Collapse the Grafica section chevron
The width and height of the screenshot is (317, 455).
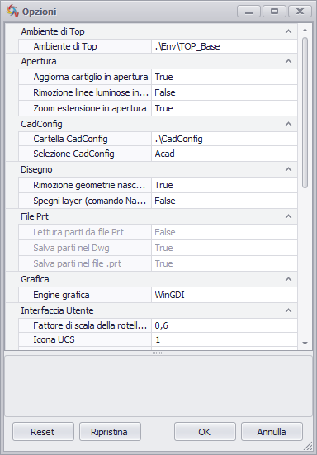point(288,279)
